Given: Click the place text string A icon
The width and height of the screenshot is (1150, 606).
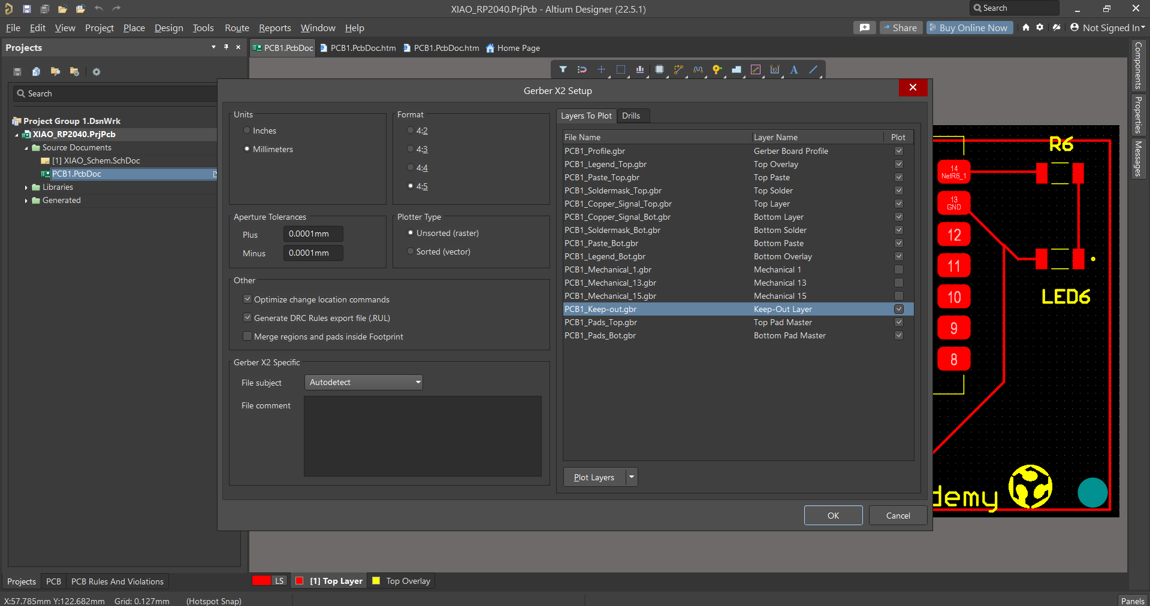Looking at the screenshot, I should (x=794, y=70).
